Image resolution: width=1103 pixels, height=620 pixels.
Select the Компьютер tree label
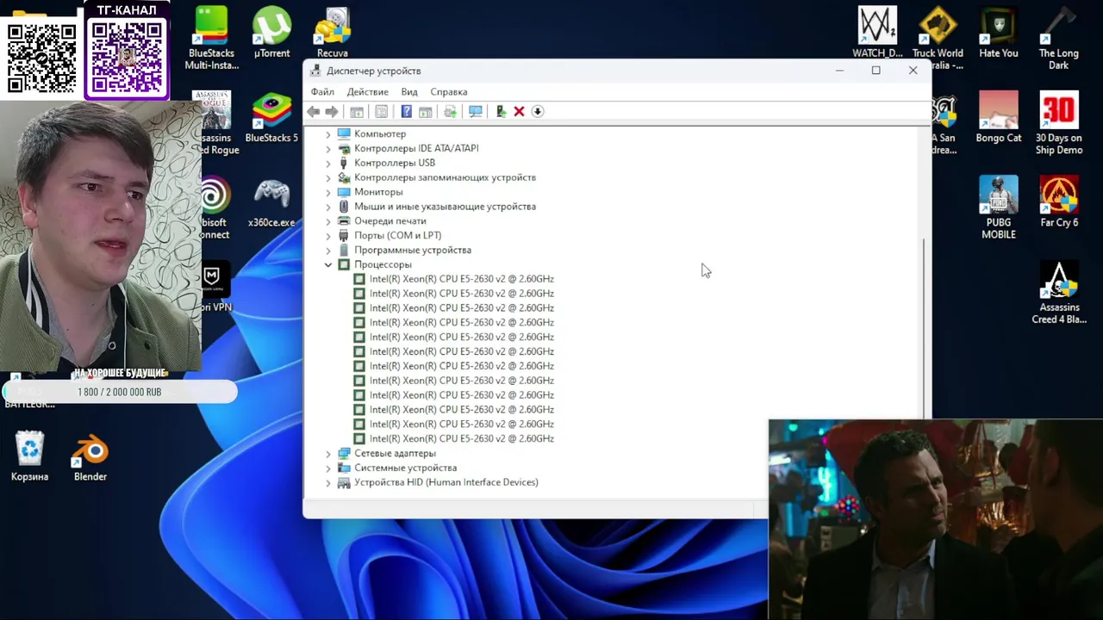point(380,134)
